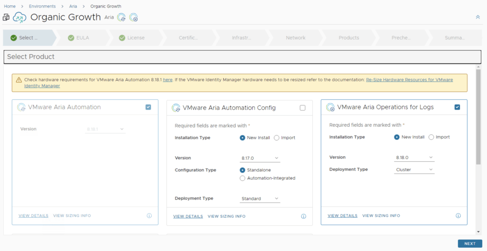Open Deployment Type dropdown showing Cluster
This screenshot has height=251, width=487.
point(414,169)
